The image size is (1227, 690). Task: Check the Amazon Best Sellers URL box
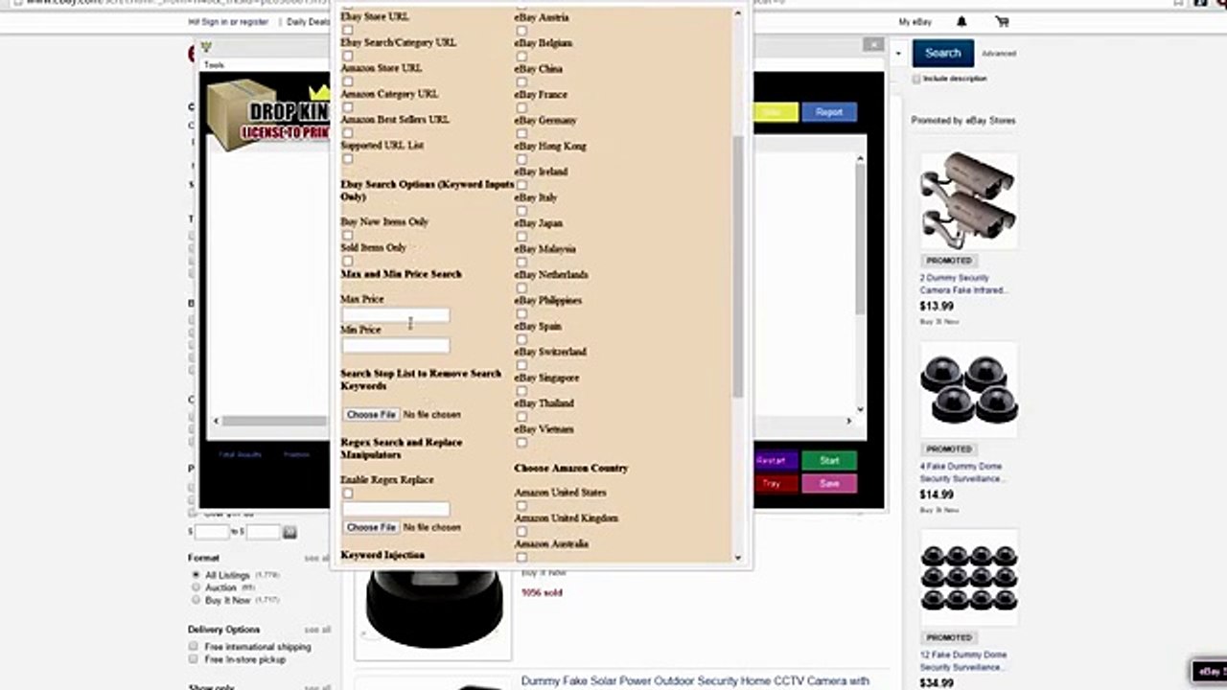pos(347,133)
